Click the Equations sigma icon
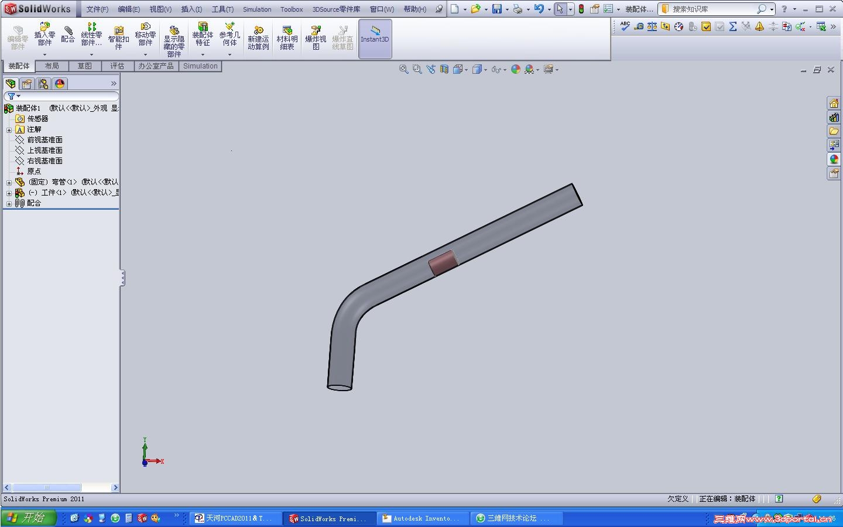Viewport: 843px width, 527px height. [x=733, y=26]
